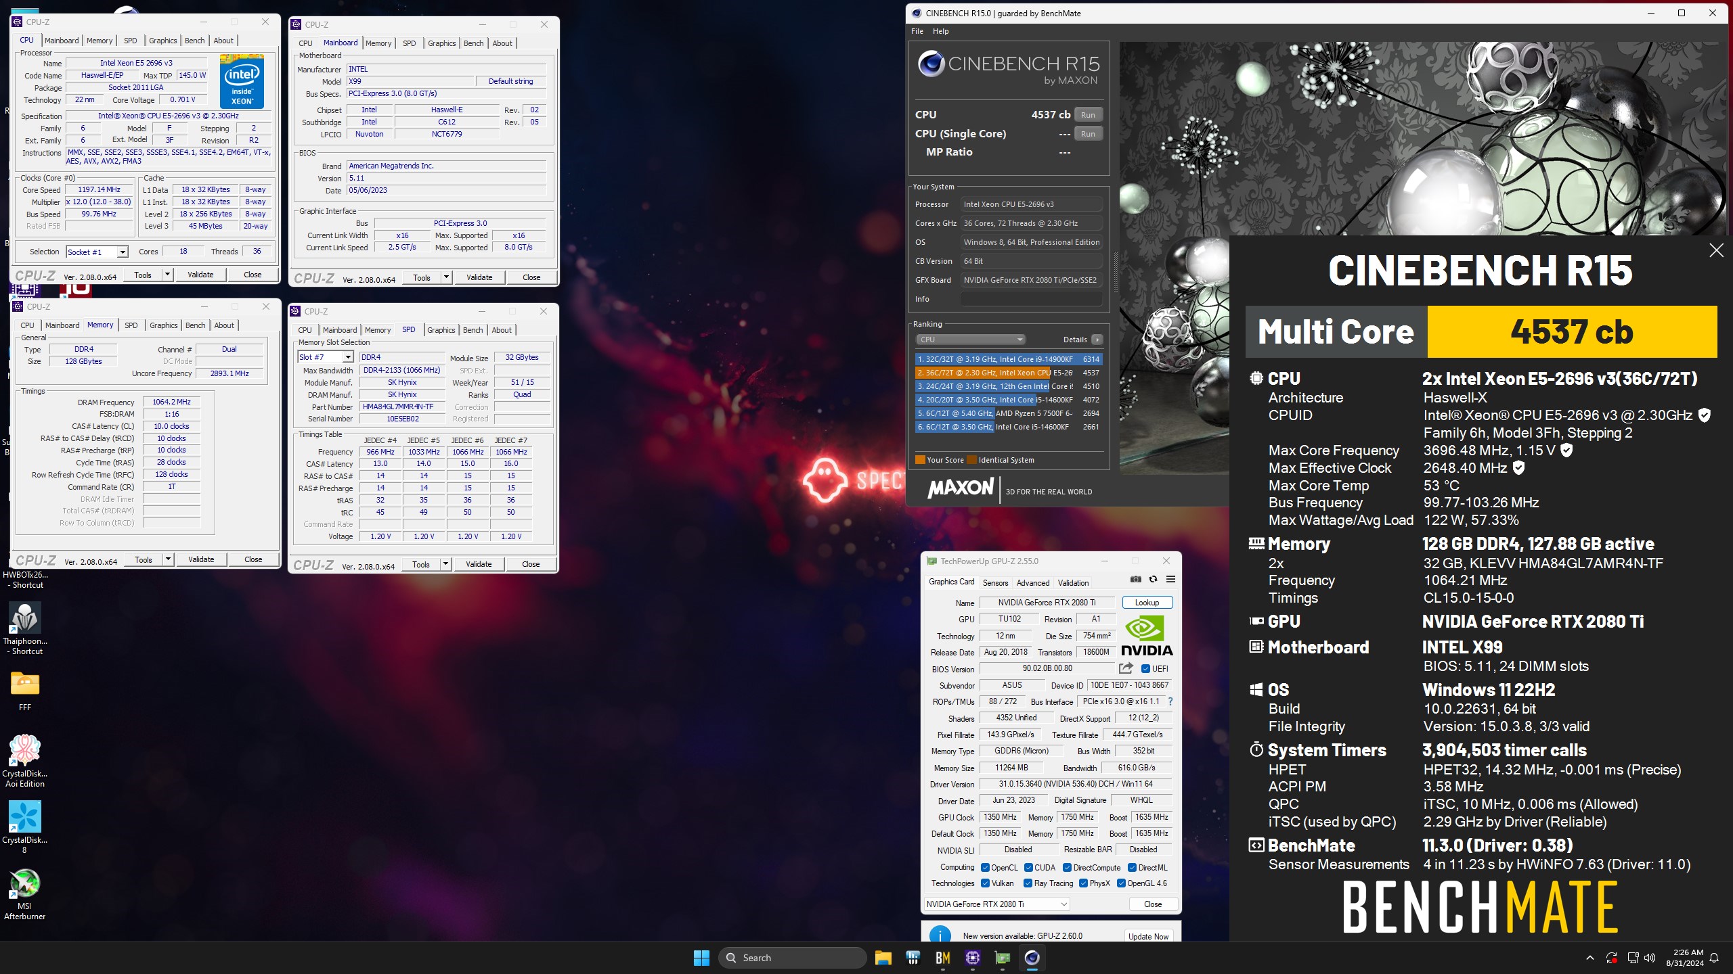Toggle the PhysX checkbox

pyautogui.click(x=1083, y=883)
